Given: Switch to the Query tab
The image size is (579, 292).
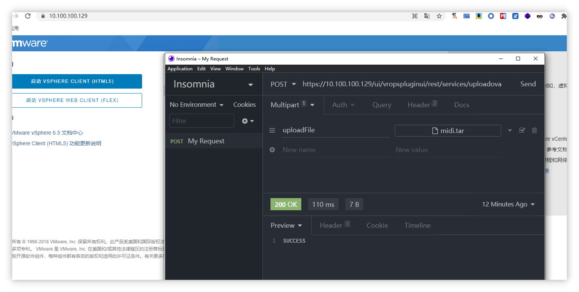Looking at the screenshot, I should pos(382,105).
